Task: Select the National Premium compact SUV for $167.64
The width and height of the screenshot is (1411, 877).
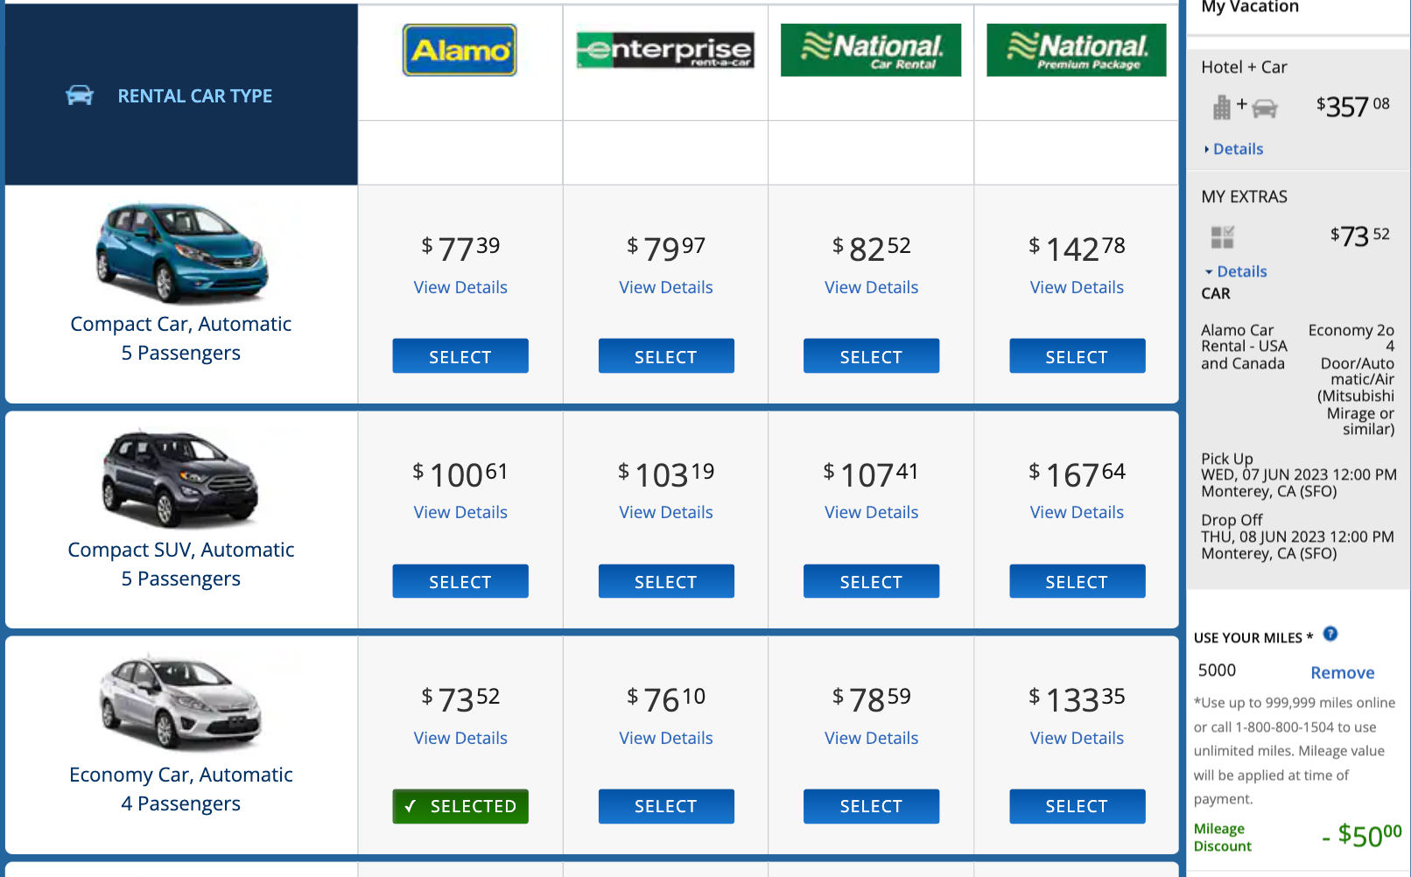Action: [1077, 580]
